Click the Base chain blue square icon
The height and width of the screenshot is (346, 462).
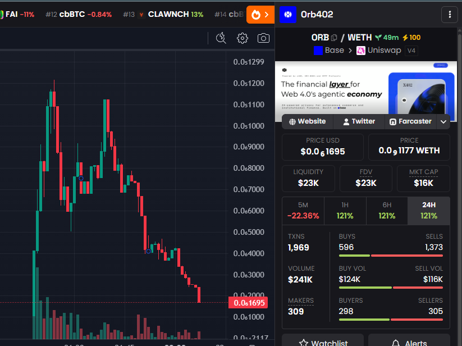coord(318,51)
